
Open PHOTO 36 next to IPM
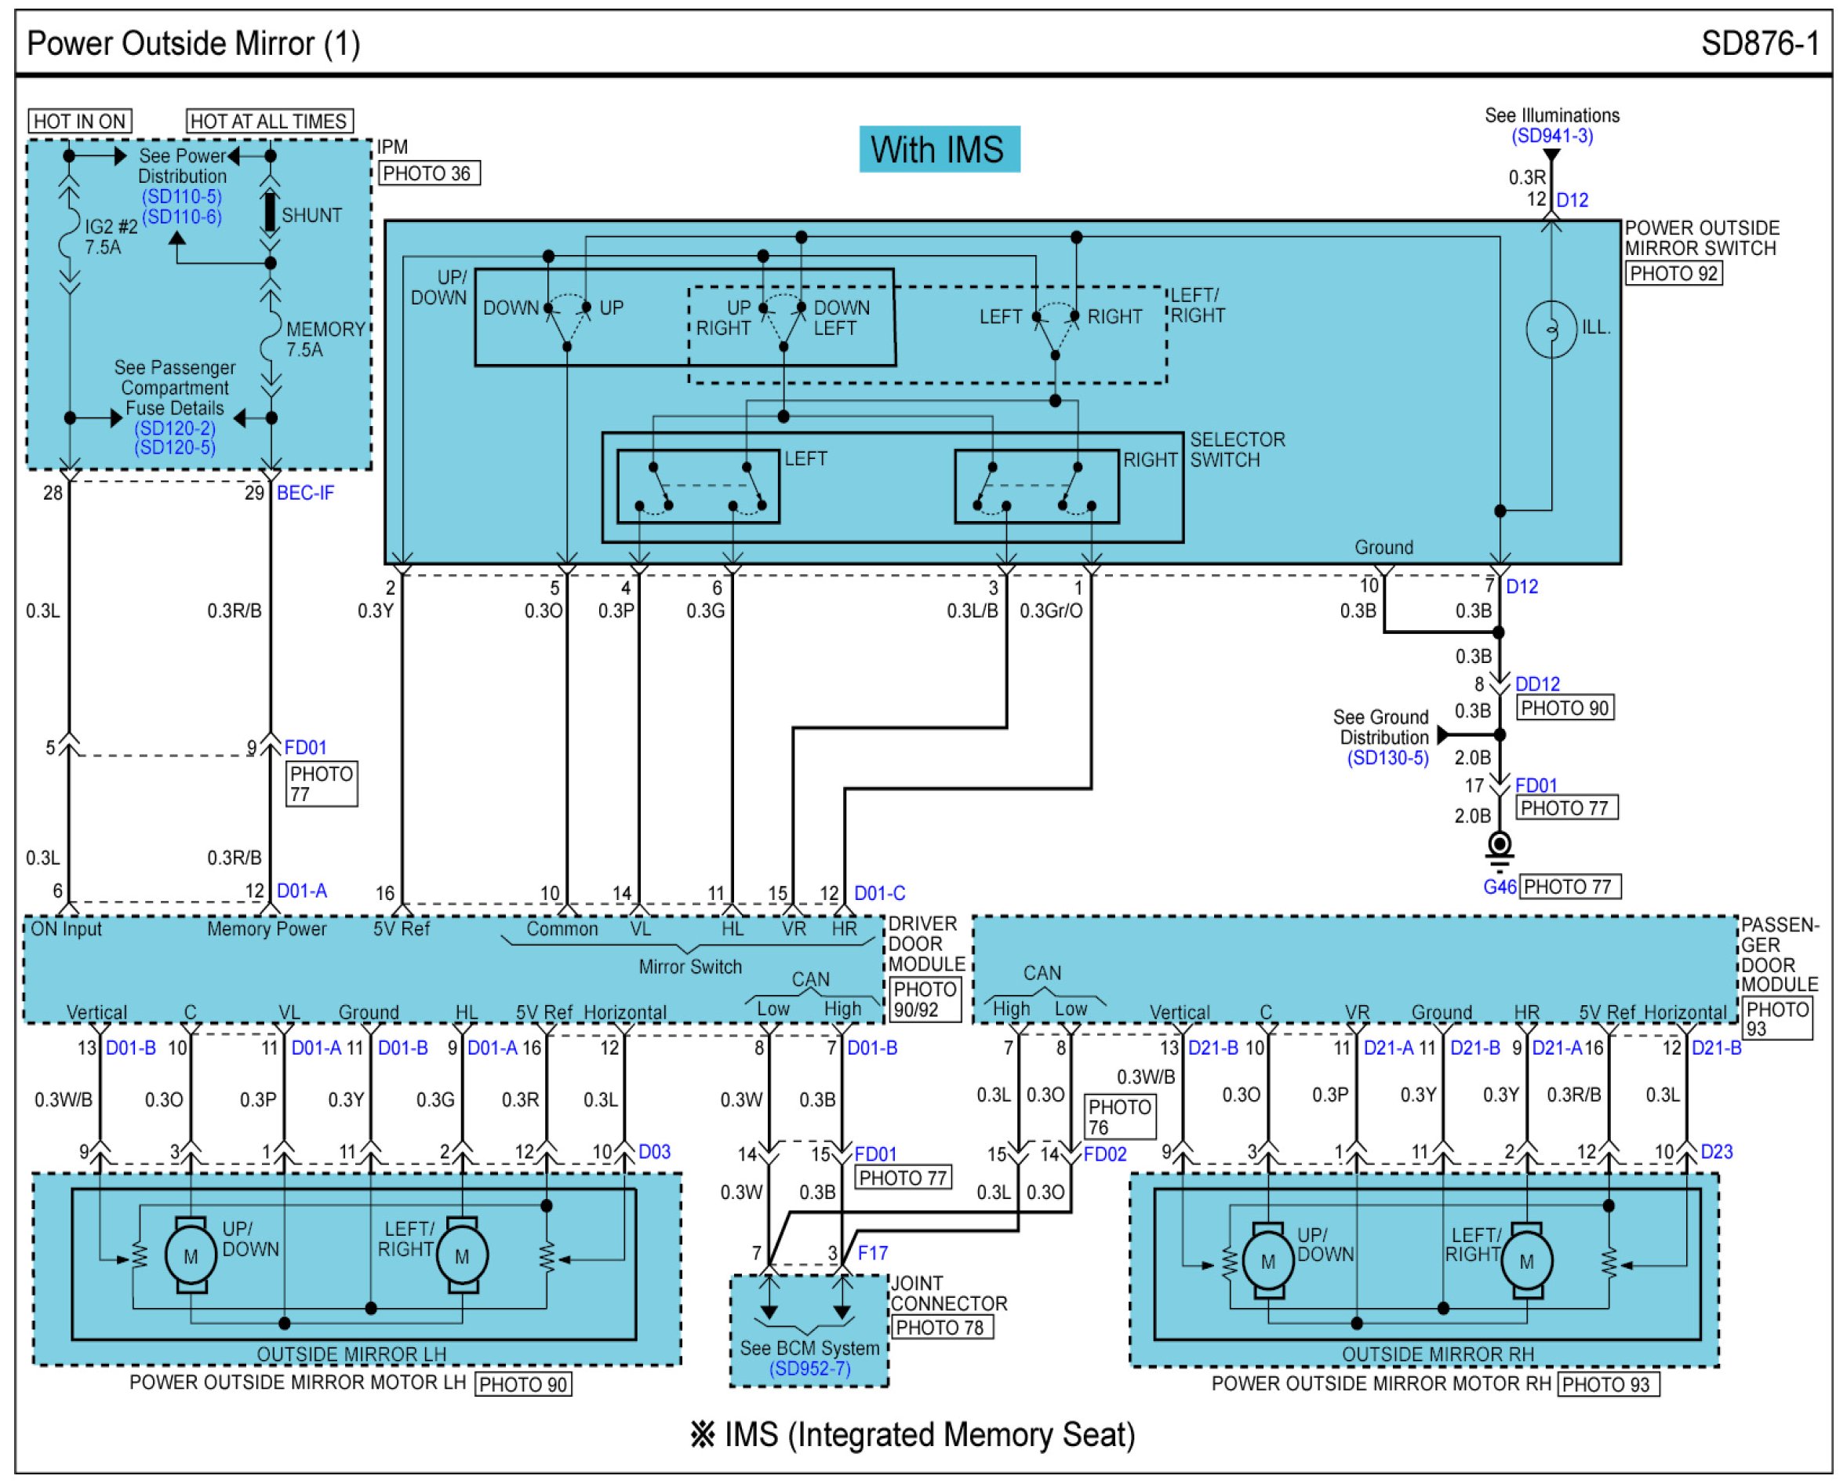(x=429, y=173)
